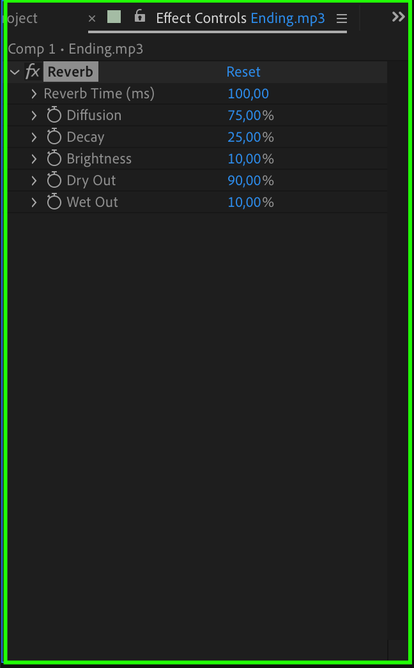Image resolution: width=414 pixels, height=668 pixels.
Task: Expand the Diffusion property
Action: (x=34, y=116)
